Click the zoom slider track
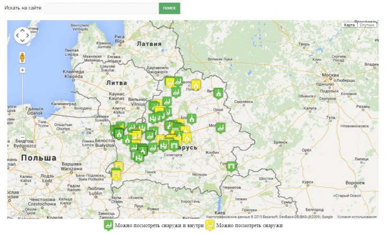 click(23, 106)
